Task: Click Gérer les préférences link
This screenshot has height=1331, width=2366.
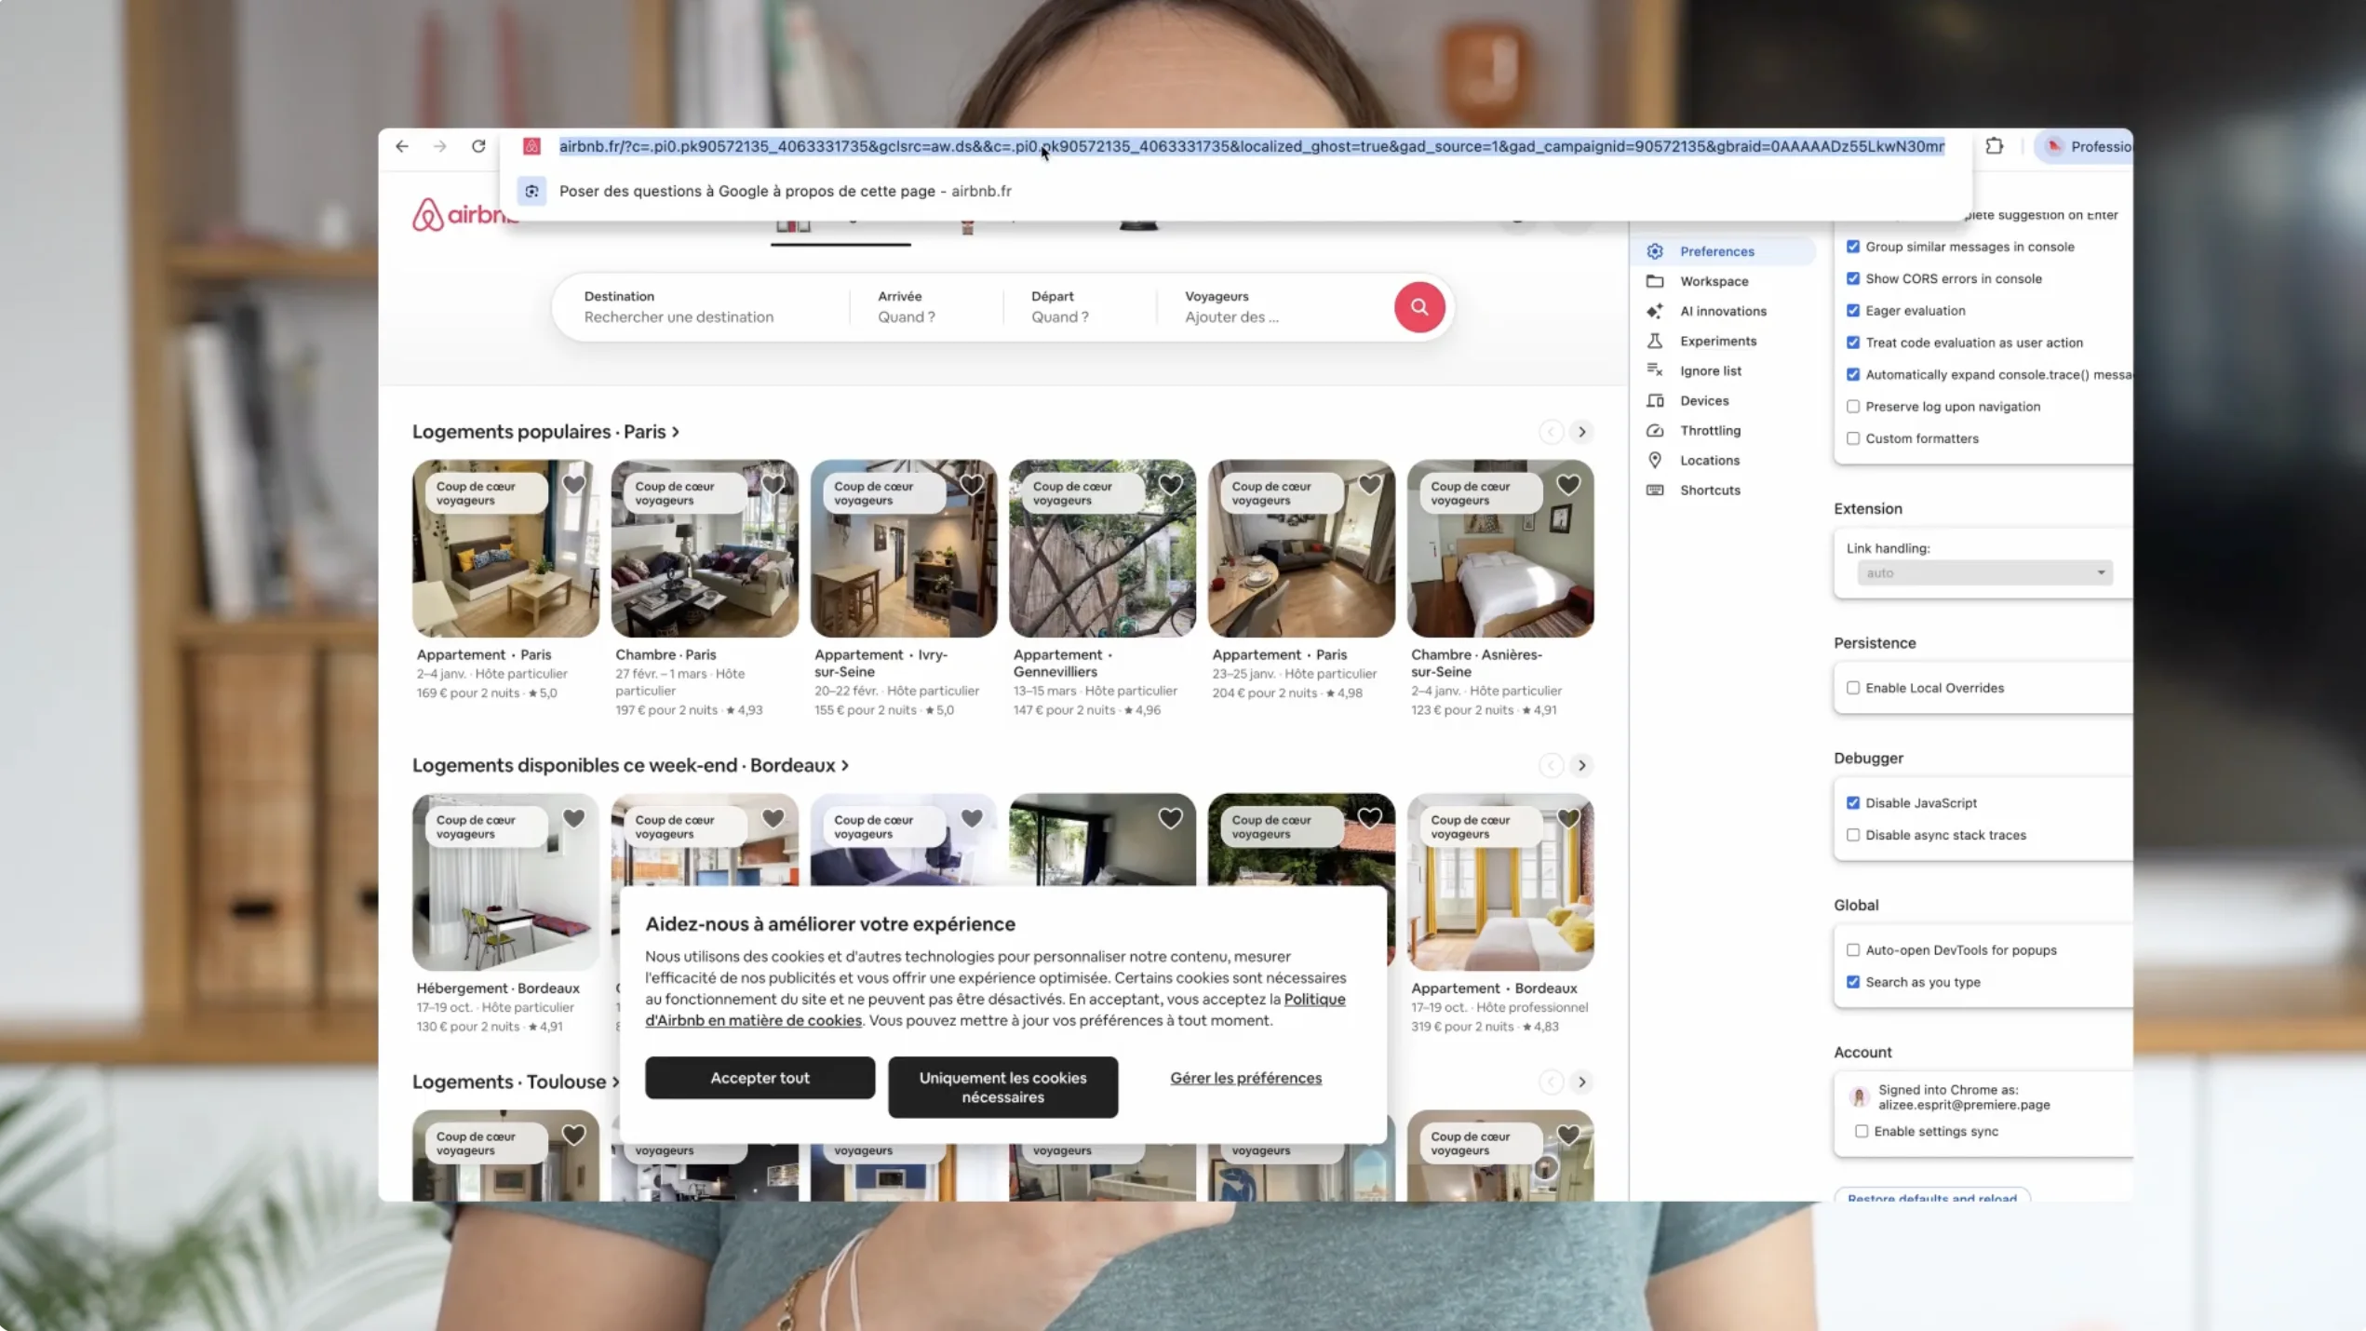Action: (x=1244, y=1077)
